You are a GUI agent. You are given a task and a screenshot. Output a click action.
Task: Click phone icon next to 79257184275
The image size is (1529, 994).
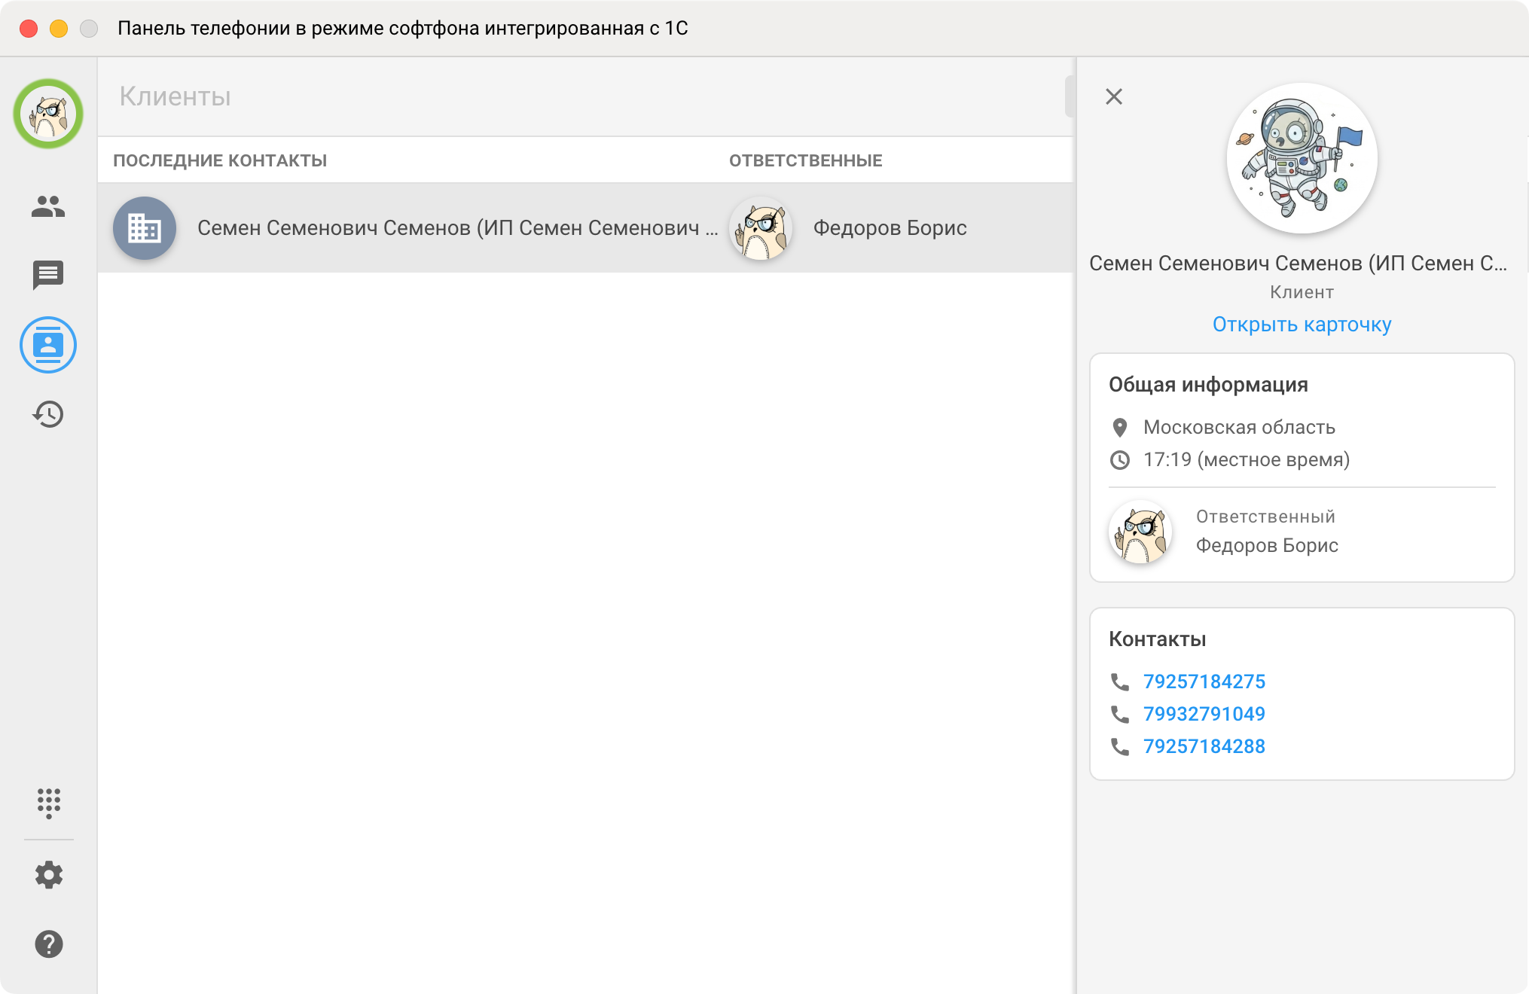1120,681
